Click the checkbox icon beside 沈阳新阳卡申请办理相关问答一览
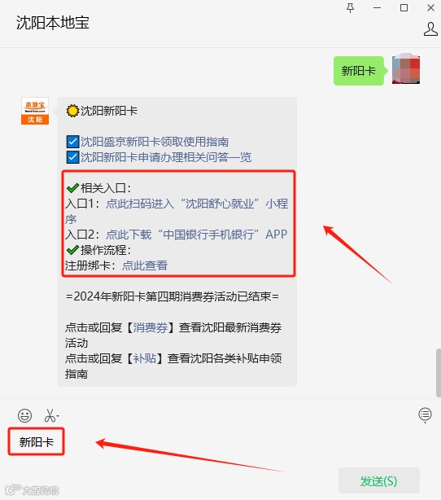Image resolution: width=441 pixels, height=500 pixels. click(x=72, y=157)
